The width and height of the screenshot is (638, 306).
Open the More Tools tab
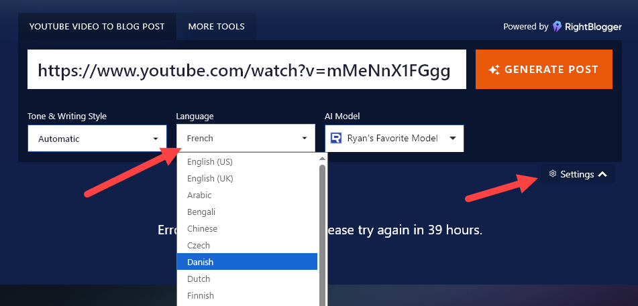[217, 26]
